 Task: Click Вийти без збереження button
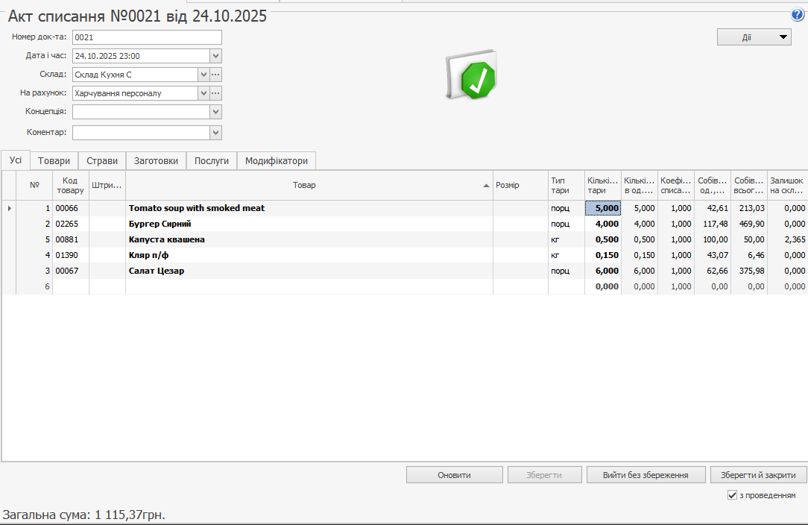(x=645, y=475)
